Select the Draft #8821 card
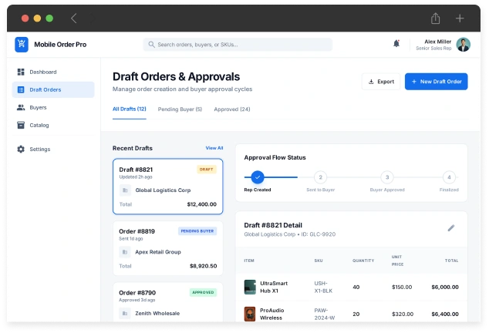Screen dimensions: 489x333 click(168, 187)
